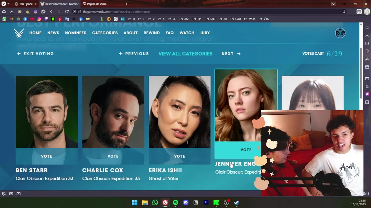This screenshot has height=208, width=371.
Task: Open Steam from the taskbar
Action: 237,203
